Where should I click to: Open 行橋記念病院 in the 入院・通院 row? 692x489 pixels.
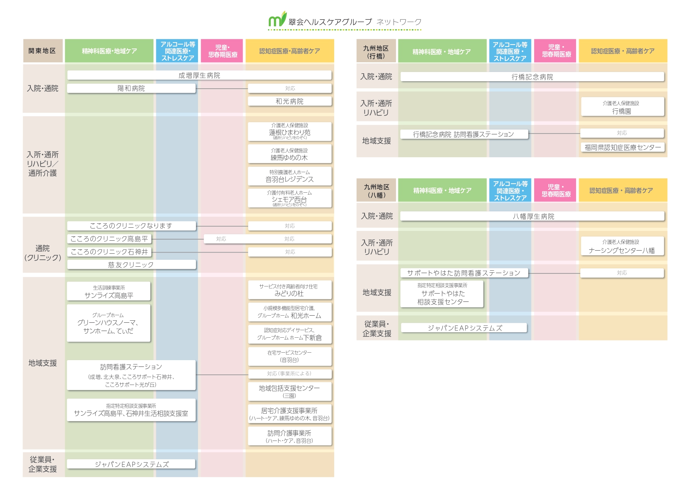coord(532,77)
